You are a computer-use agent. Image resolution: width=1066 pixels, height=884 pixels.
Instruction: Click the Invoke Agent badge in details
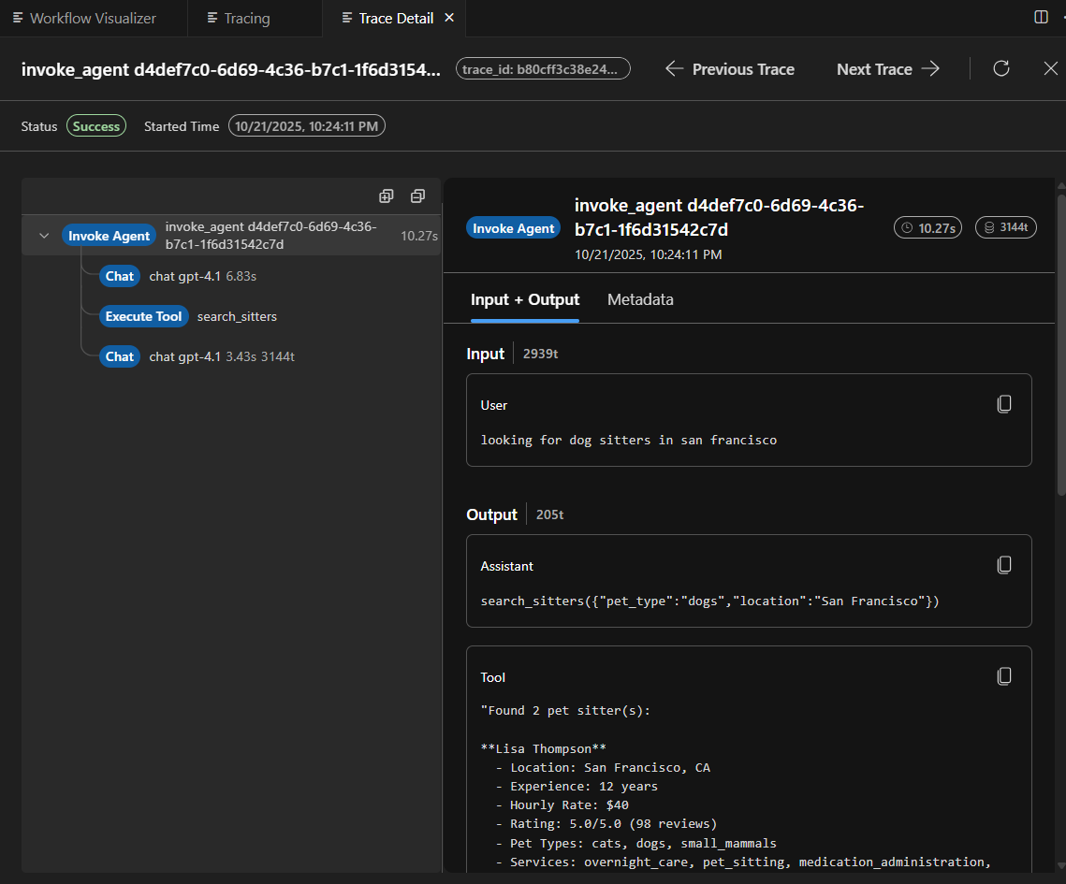[x=513, y=228]
